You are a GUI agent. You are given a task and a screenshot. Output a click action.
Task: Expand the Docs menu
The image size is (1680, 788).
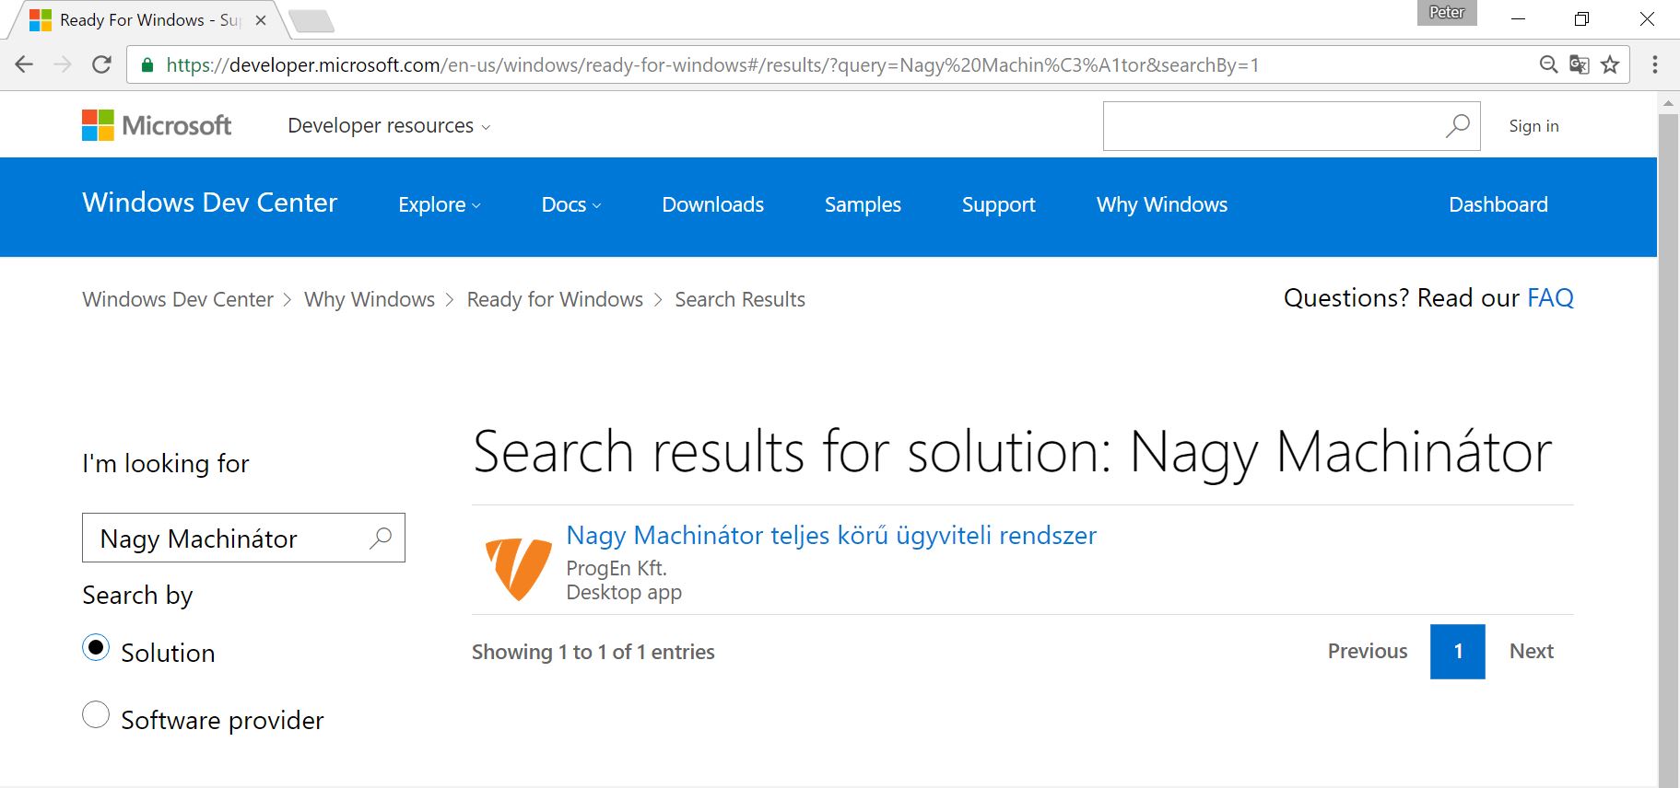(570, 205)
